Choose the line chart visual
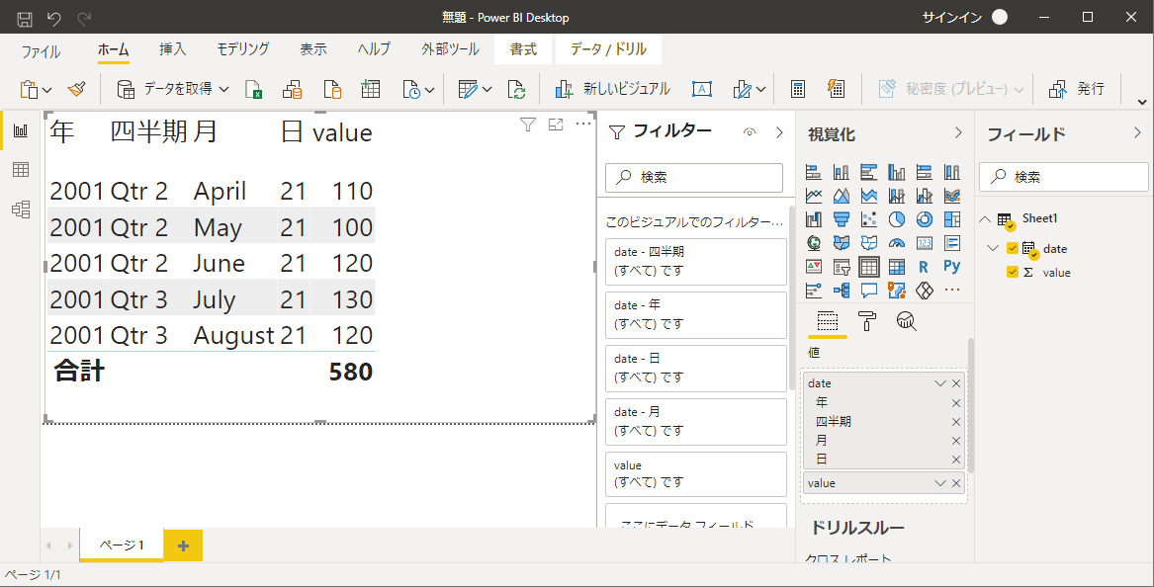The width and height of the screenshot is (1154, 587). [x=813, y=196]
